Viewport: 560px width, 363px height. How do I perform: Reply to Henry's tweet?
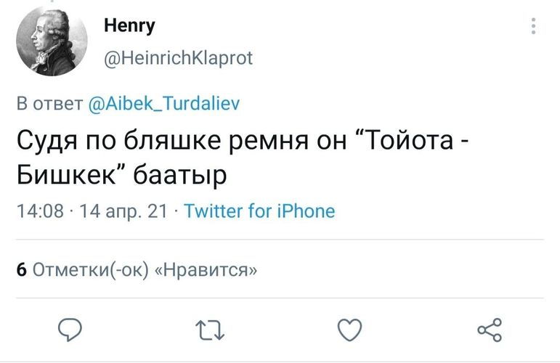click(71, 330)
